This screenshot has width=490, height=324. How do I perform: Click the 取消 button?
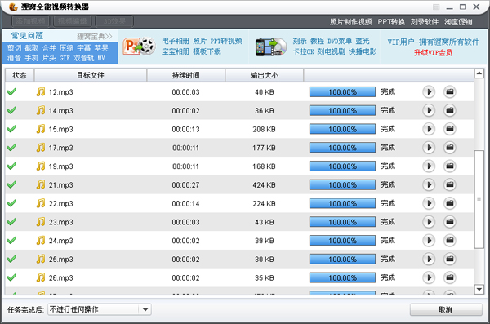coord(446,309)
